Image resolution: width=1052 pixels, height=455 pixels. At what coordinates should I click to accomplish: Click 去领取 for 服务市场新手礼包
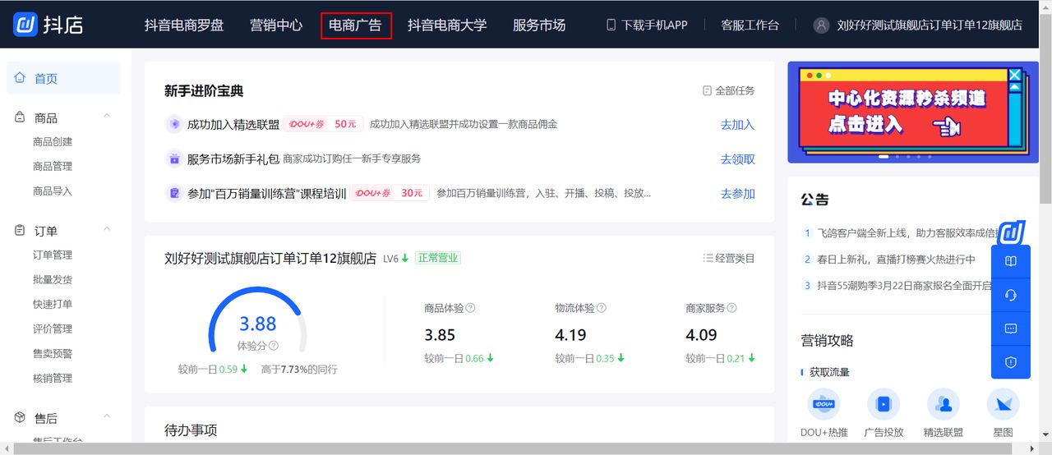(737, 159)
